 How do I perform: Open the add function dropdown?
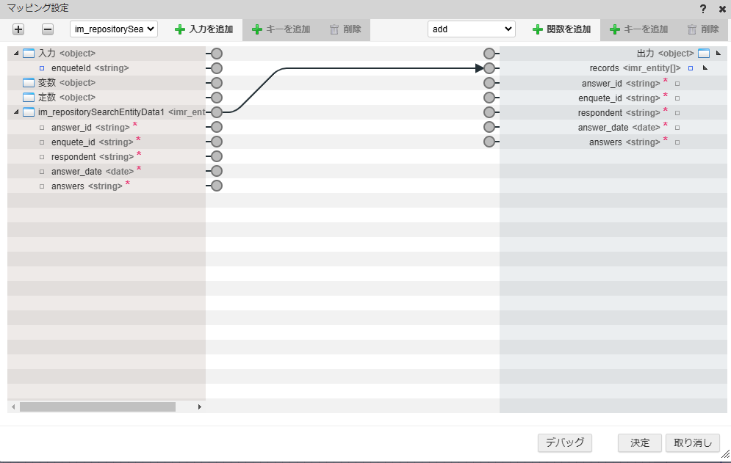click(x=471, y=29)
